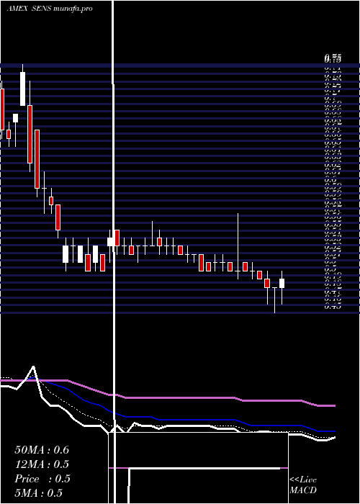The image size is (360, 504).
Task: Click the "12MA : 0.5" label
Action: pos(42,464)
